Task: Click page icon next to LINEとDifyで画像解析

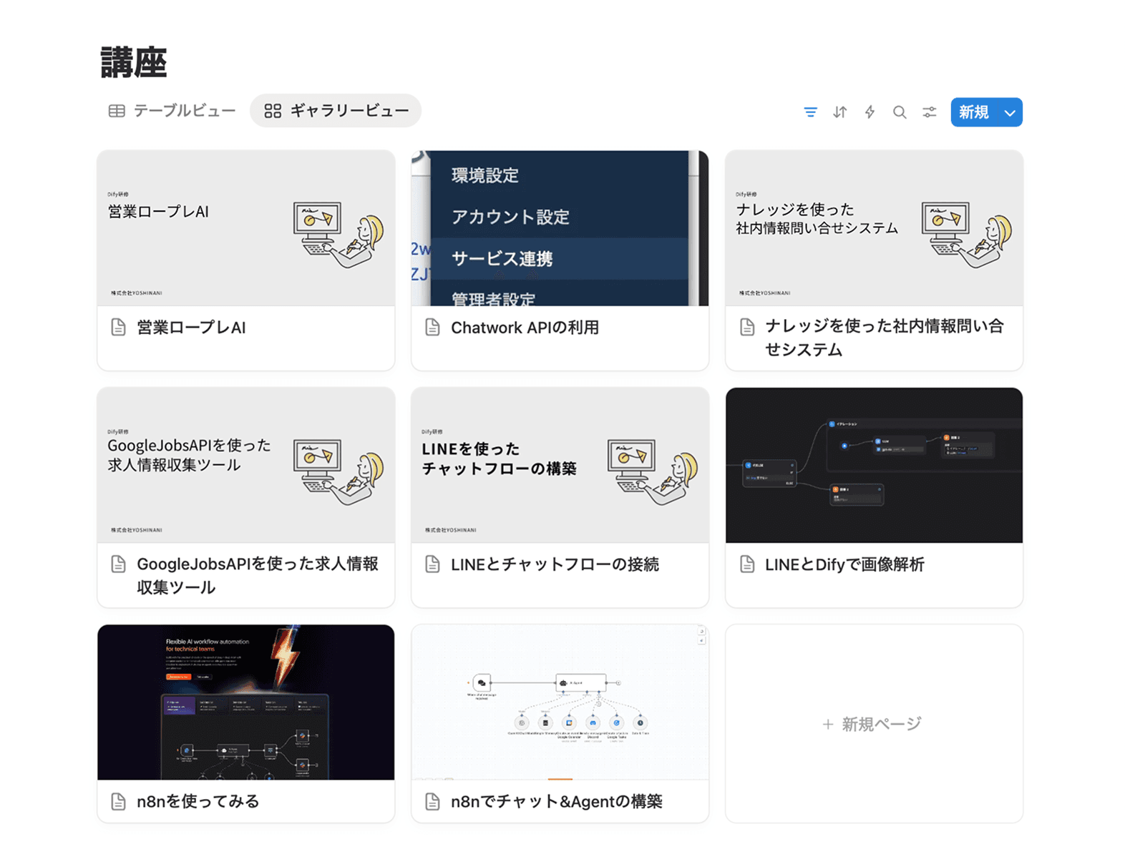Action: [x=747, y=564]
